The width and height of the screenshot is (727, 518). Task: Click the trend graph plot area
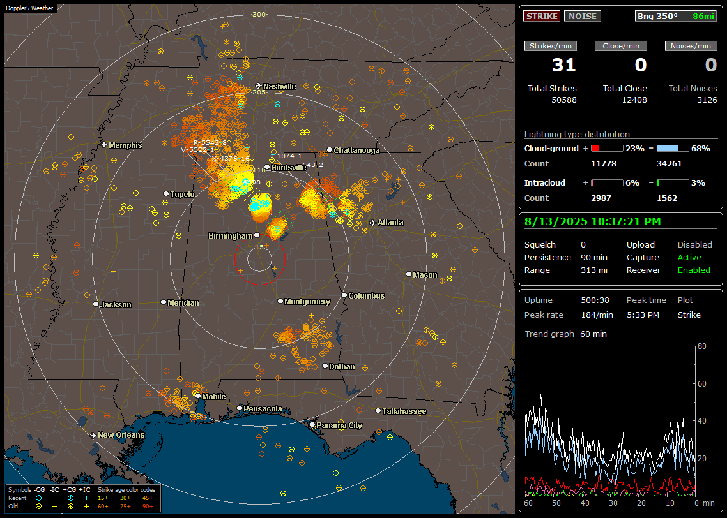[x=610, y=420]
